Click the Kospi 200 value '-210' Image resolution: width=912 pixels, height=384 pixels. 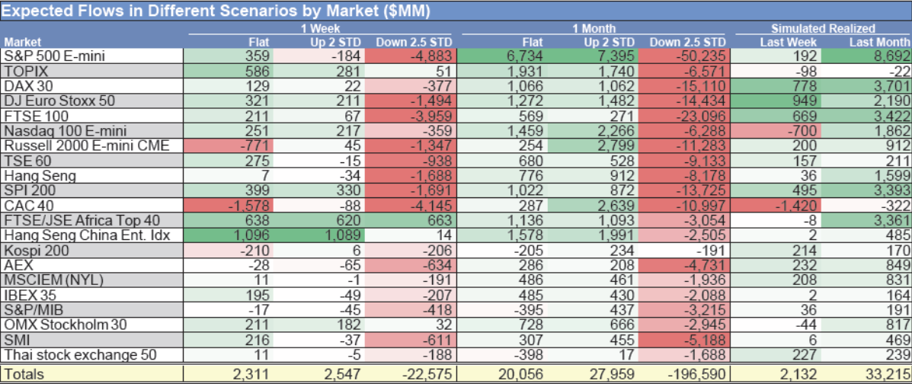click(254, 251)
